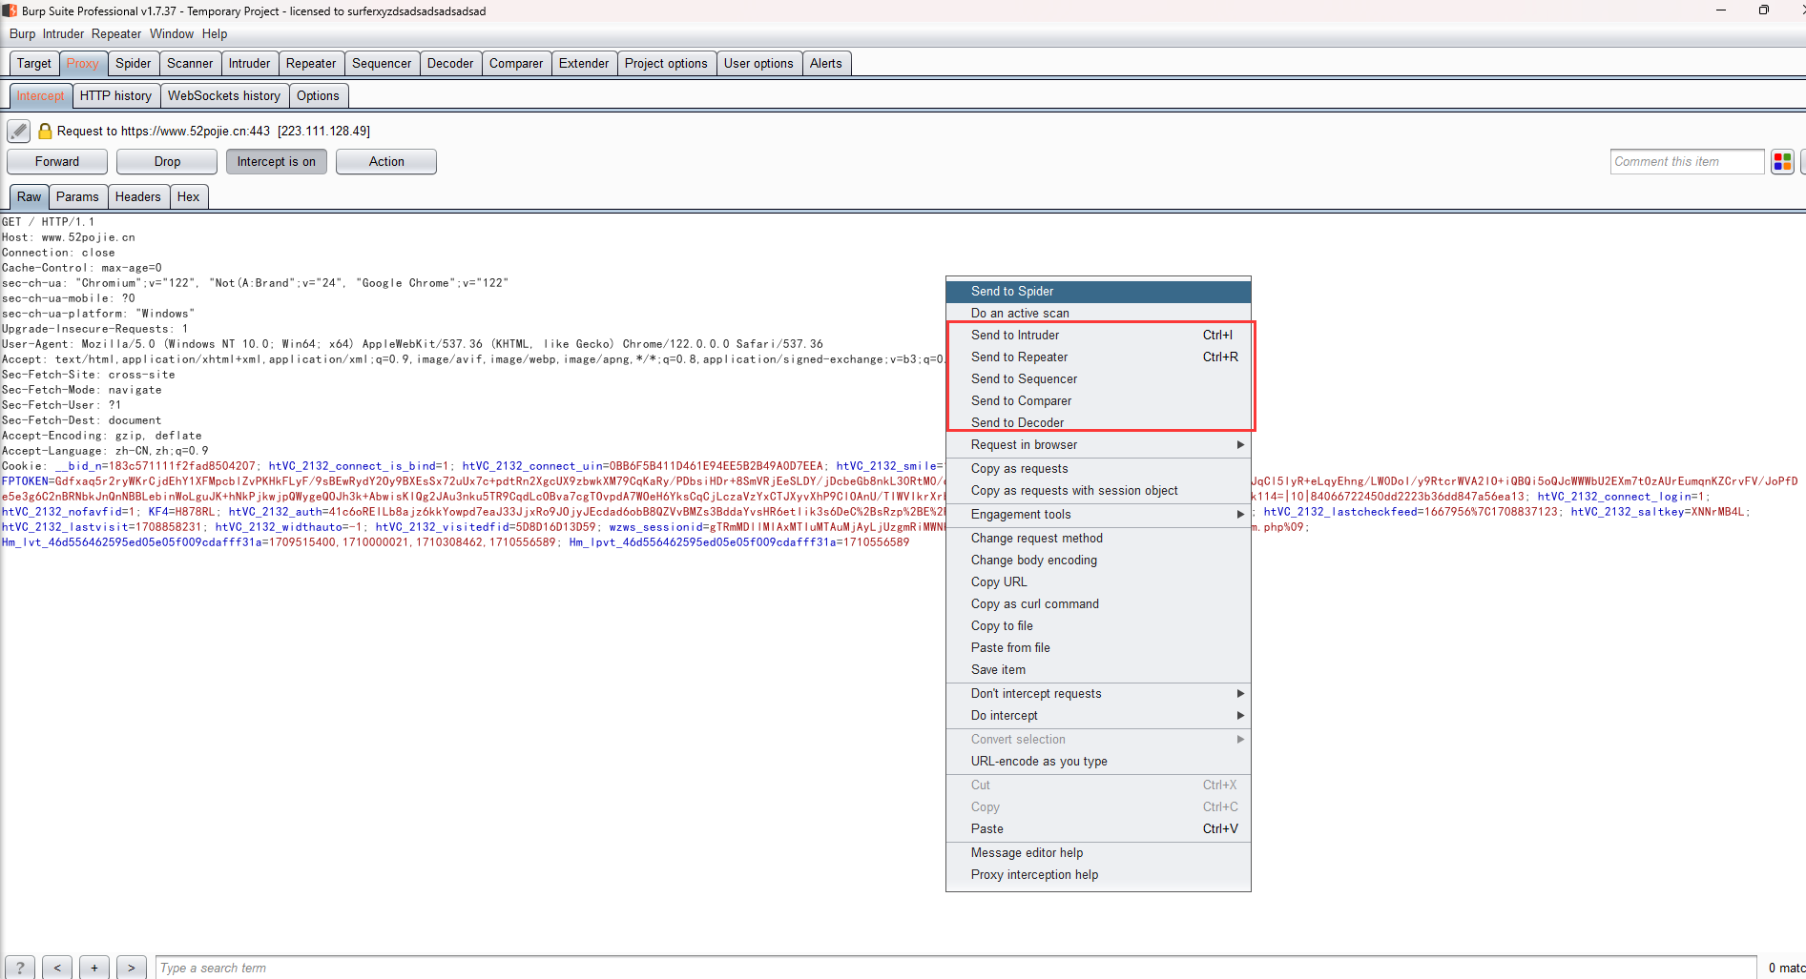This screenshot has width=1806, height=979.
Task: Click the previous match arrow button
Action: pos(57,968)
